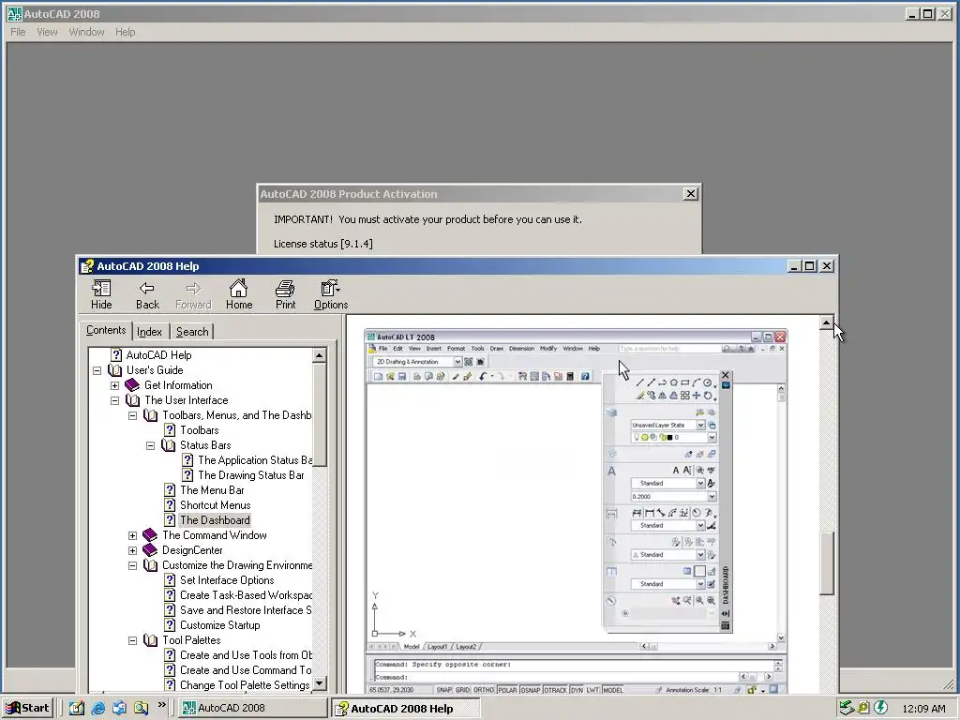Expand Quick Launch overflow chevron

coord(161,705)
